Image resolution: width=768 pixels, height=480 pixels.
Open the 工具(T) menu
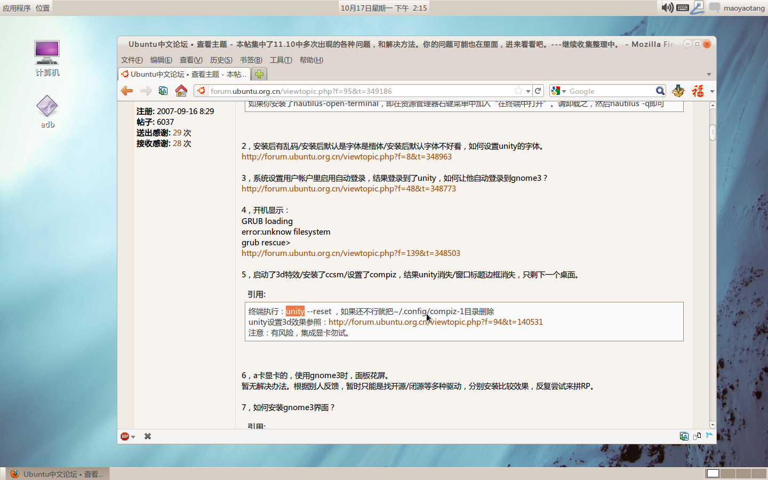[x=281, y=60]
